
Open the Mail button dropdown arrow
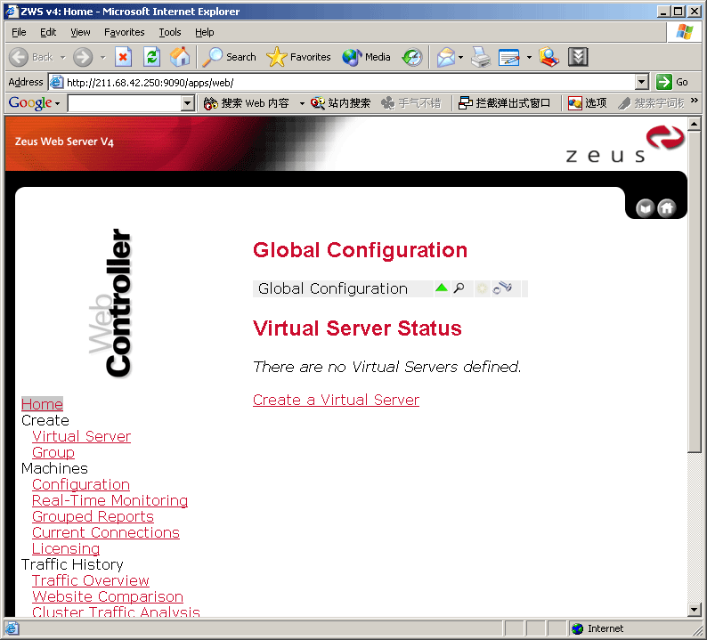point(460,57)
